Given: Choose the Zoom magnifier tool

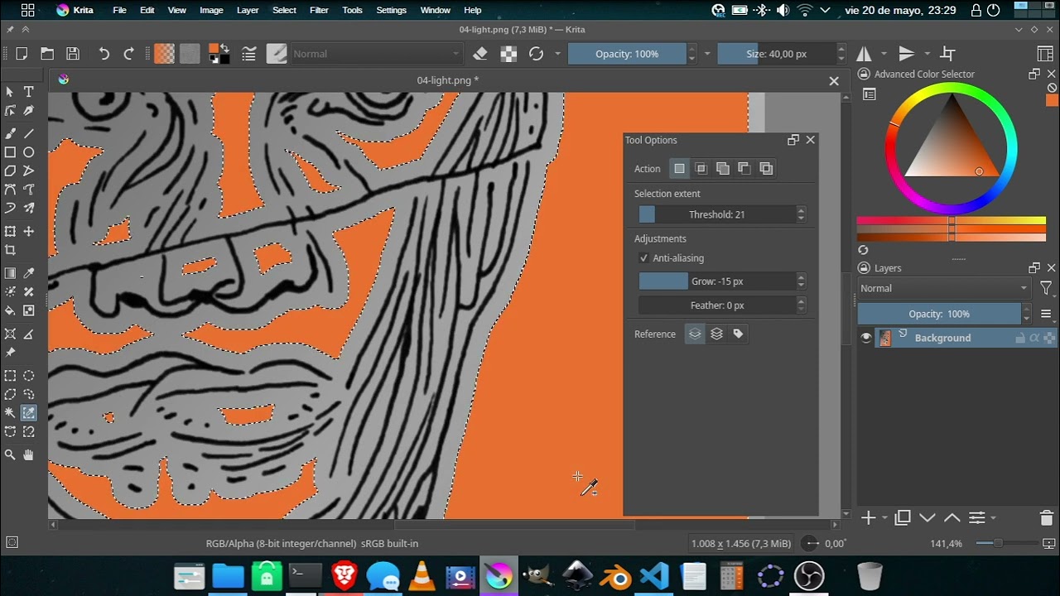Looking at the screenshot, I should coord(10,454).
